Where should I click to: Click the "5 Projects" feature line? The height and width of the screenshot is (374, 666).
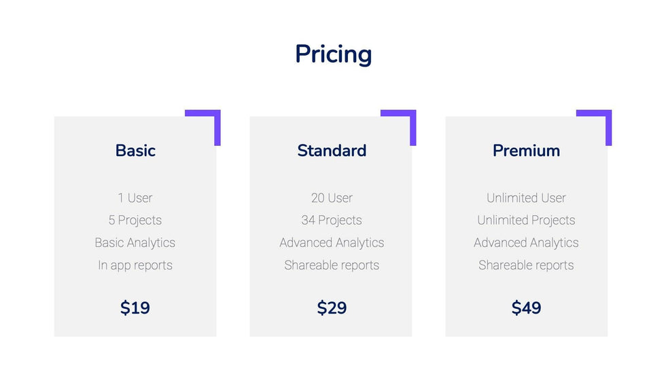coord(135,221)
